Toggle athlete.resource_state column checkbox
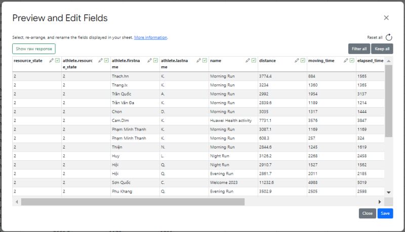The width and height of the screenshot is (405, 232). tap(106, 60)
